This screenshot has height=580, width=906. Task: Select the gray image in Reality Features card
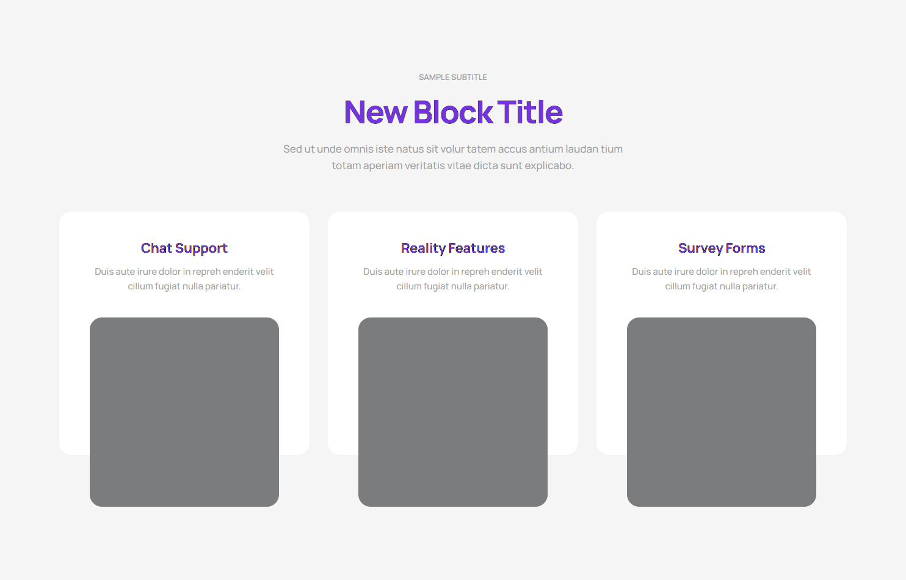(x=452, y=411)
